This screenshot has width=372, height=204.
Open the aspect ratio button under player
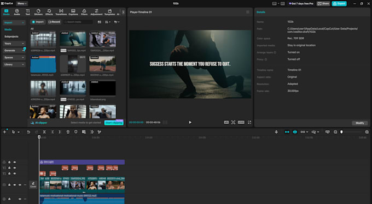tap(241, 122)
